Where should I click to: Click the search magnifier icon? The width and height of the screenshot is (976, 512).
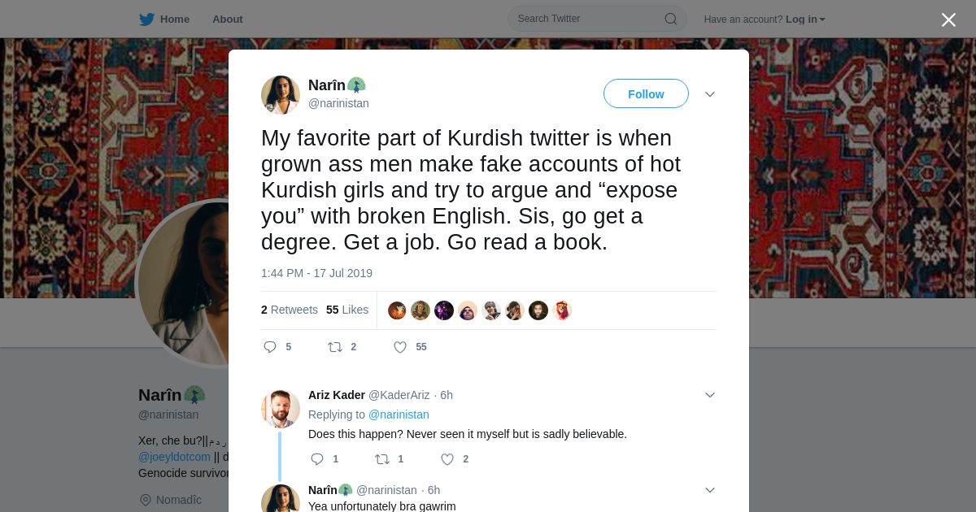click(671, 19)
